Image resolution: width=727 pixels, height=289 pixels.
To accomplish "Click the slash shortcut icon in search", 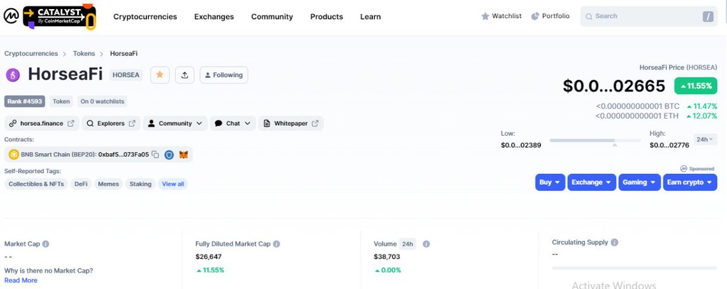I will point(708,16).
